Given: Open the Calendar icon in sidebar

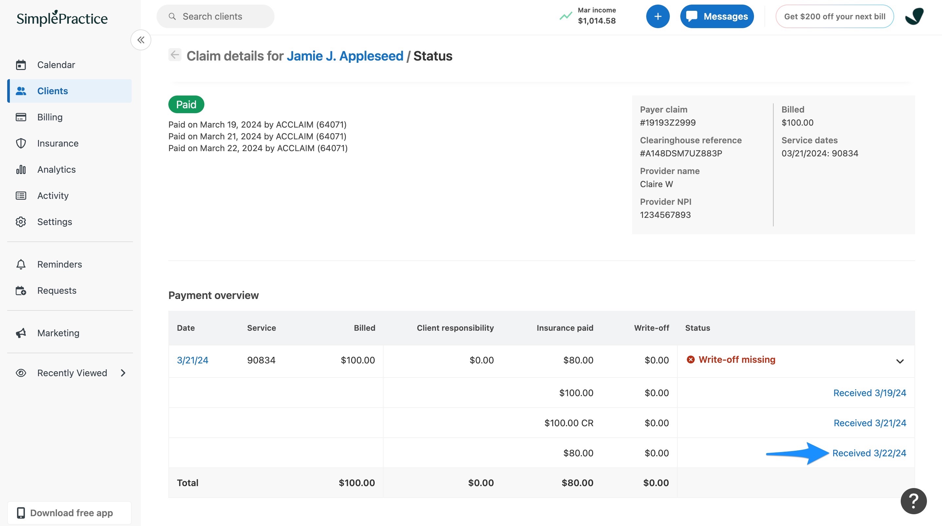Looking at the screenshot, I should [21, 65].
